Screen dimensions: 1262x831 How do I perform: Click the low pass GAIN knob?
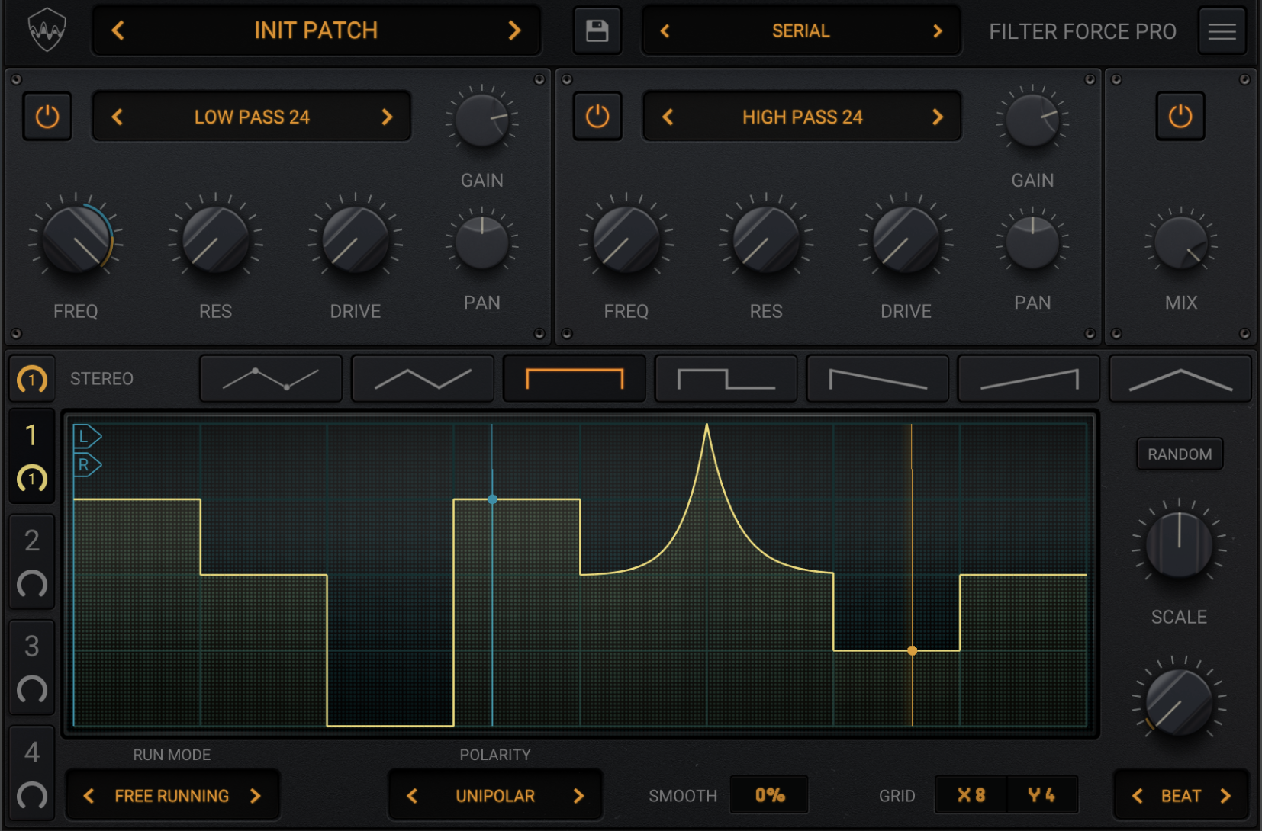click(482, 120)
